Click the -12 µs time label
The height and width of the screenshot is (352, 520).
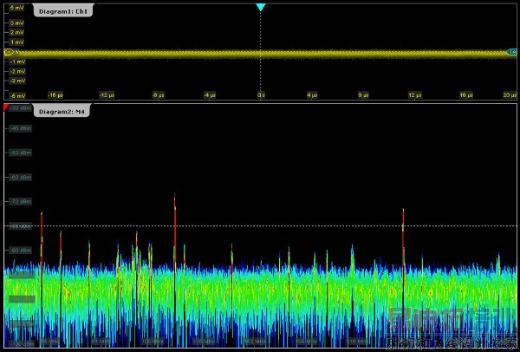pyautogui.click(x=107, y=95)
